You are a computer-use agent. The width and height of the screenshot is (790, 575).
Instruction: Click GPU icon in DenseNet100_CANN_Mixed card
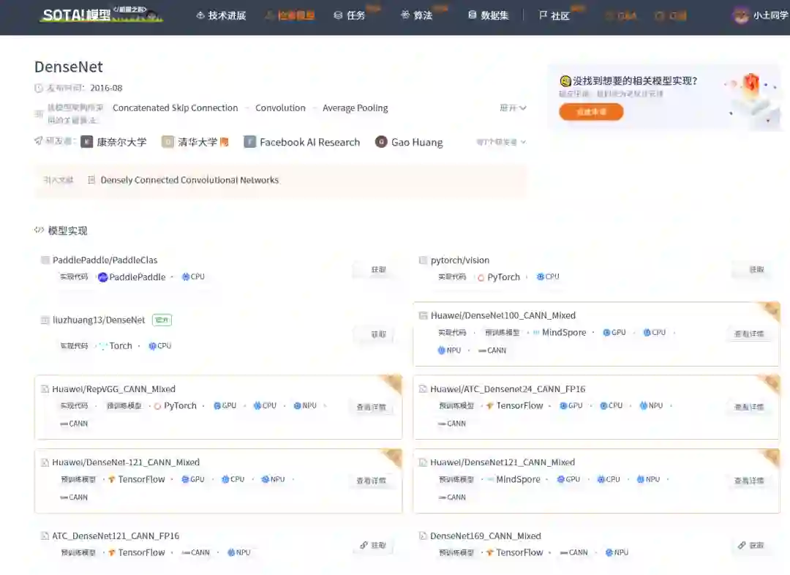[606, 333]
